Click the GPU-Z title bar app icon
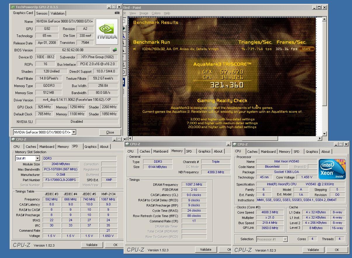This screenshot has width=352, height=258. [x=13, y=7]
